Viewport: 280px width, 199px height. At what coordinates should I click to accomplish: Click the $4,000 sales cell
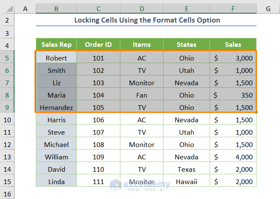233,157
